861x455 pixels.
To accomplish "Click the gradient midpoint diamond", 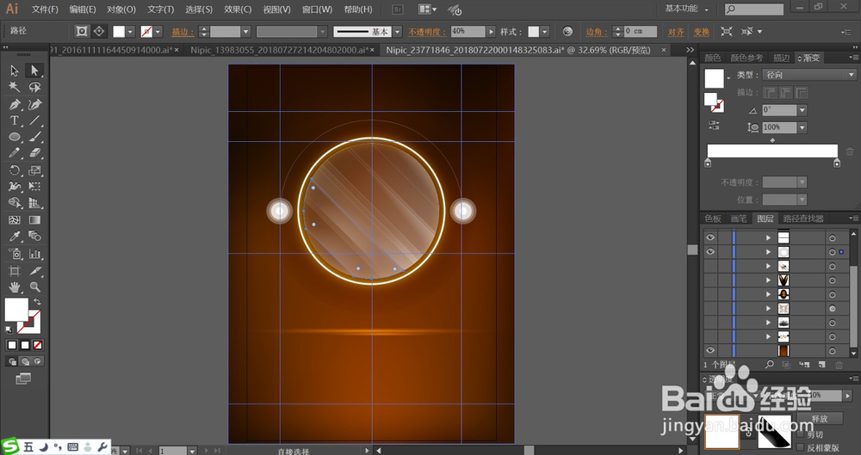I will click(x=772, y=140).
